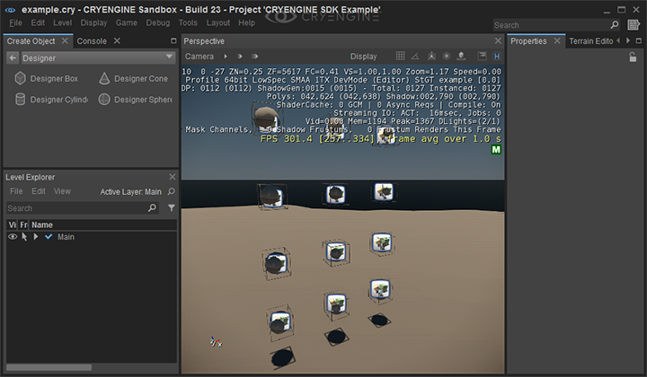Open the Game menu

tap(127, 22)
